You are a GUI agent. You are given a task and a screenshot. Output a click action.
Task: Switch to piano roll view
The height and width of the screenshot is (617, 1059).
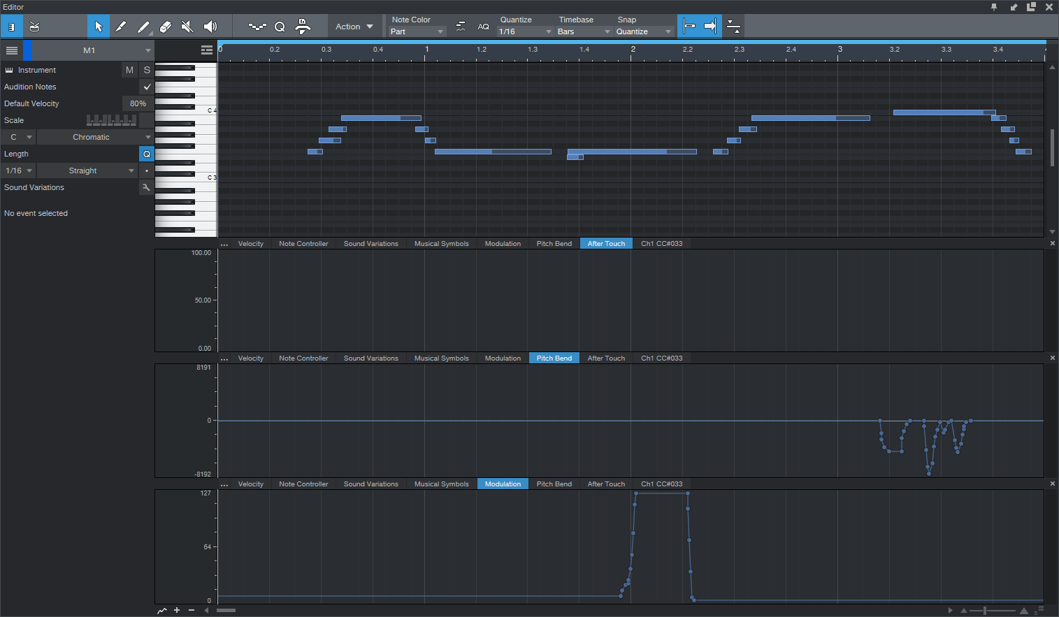(12, 27)
